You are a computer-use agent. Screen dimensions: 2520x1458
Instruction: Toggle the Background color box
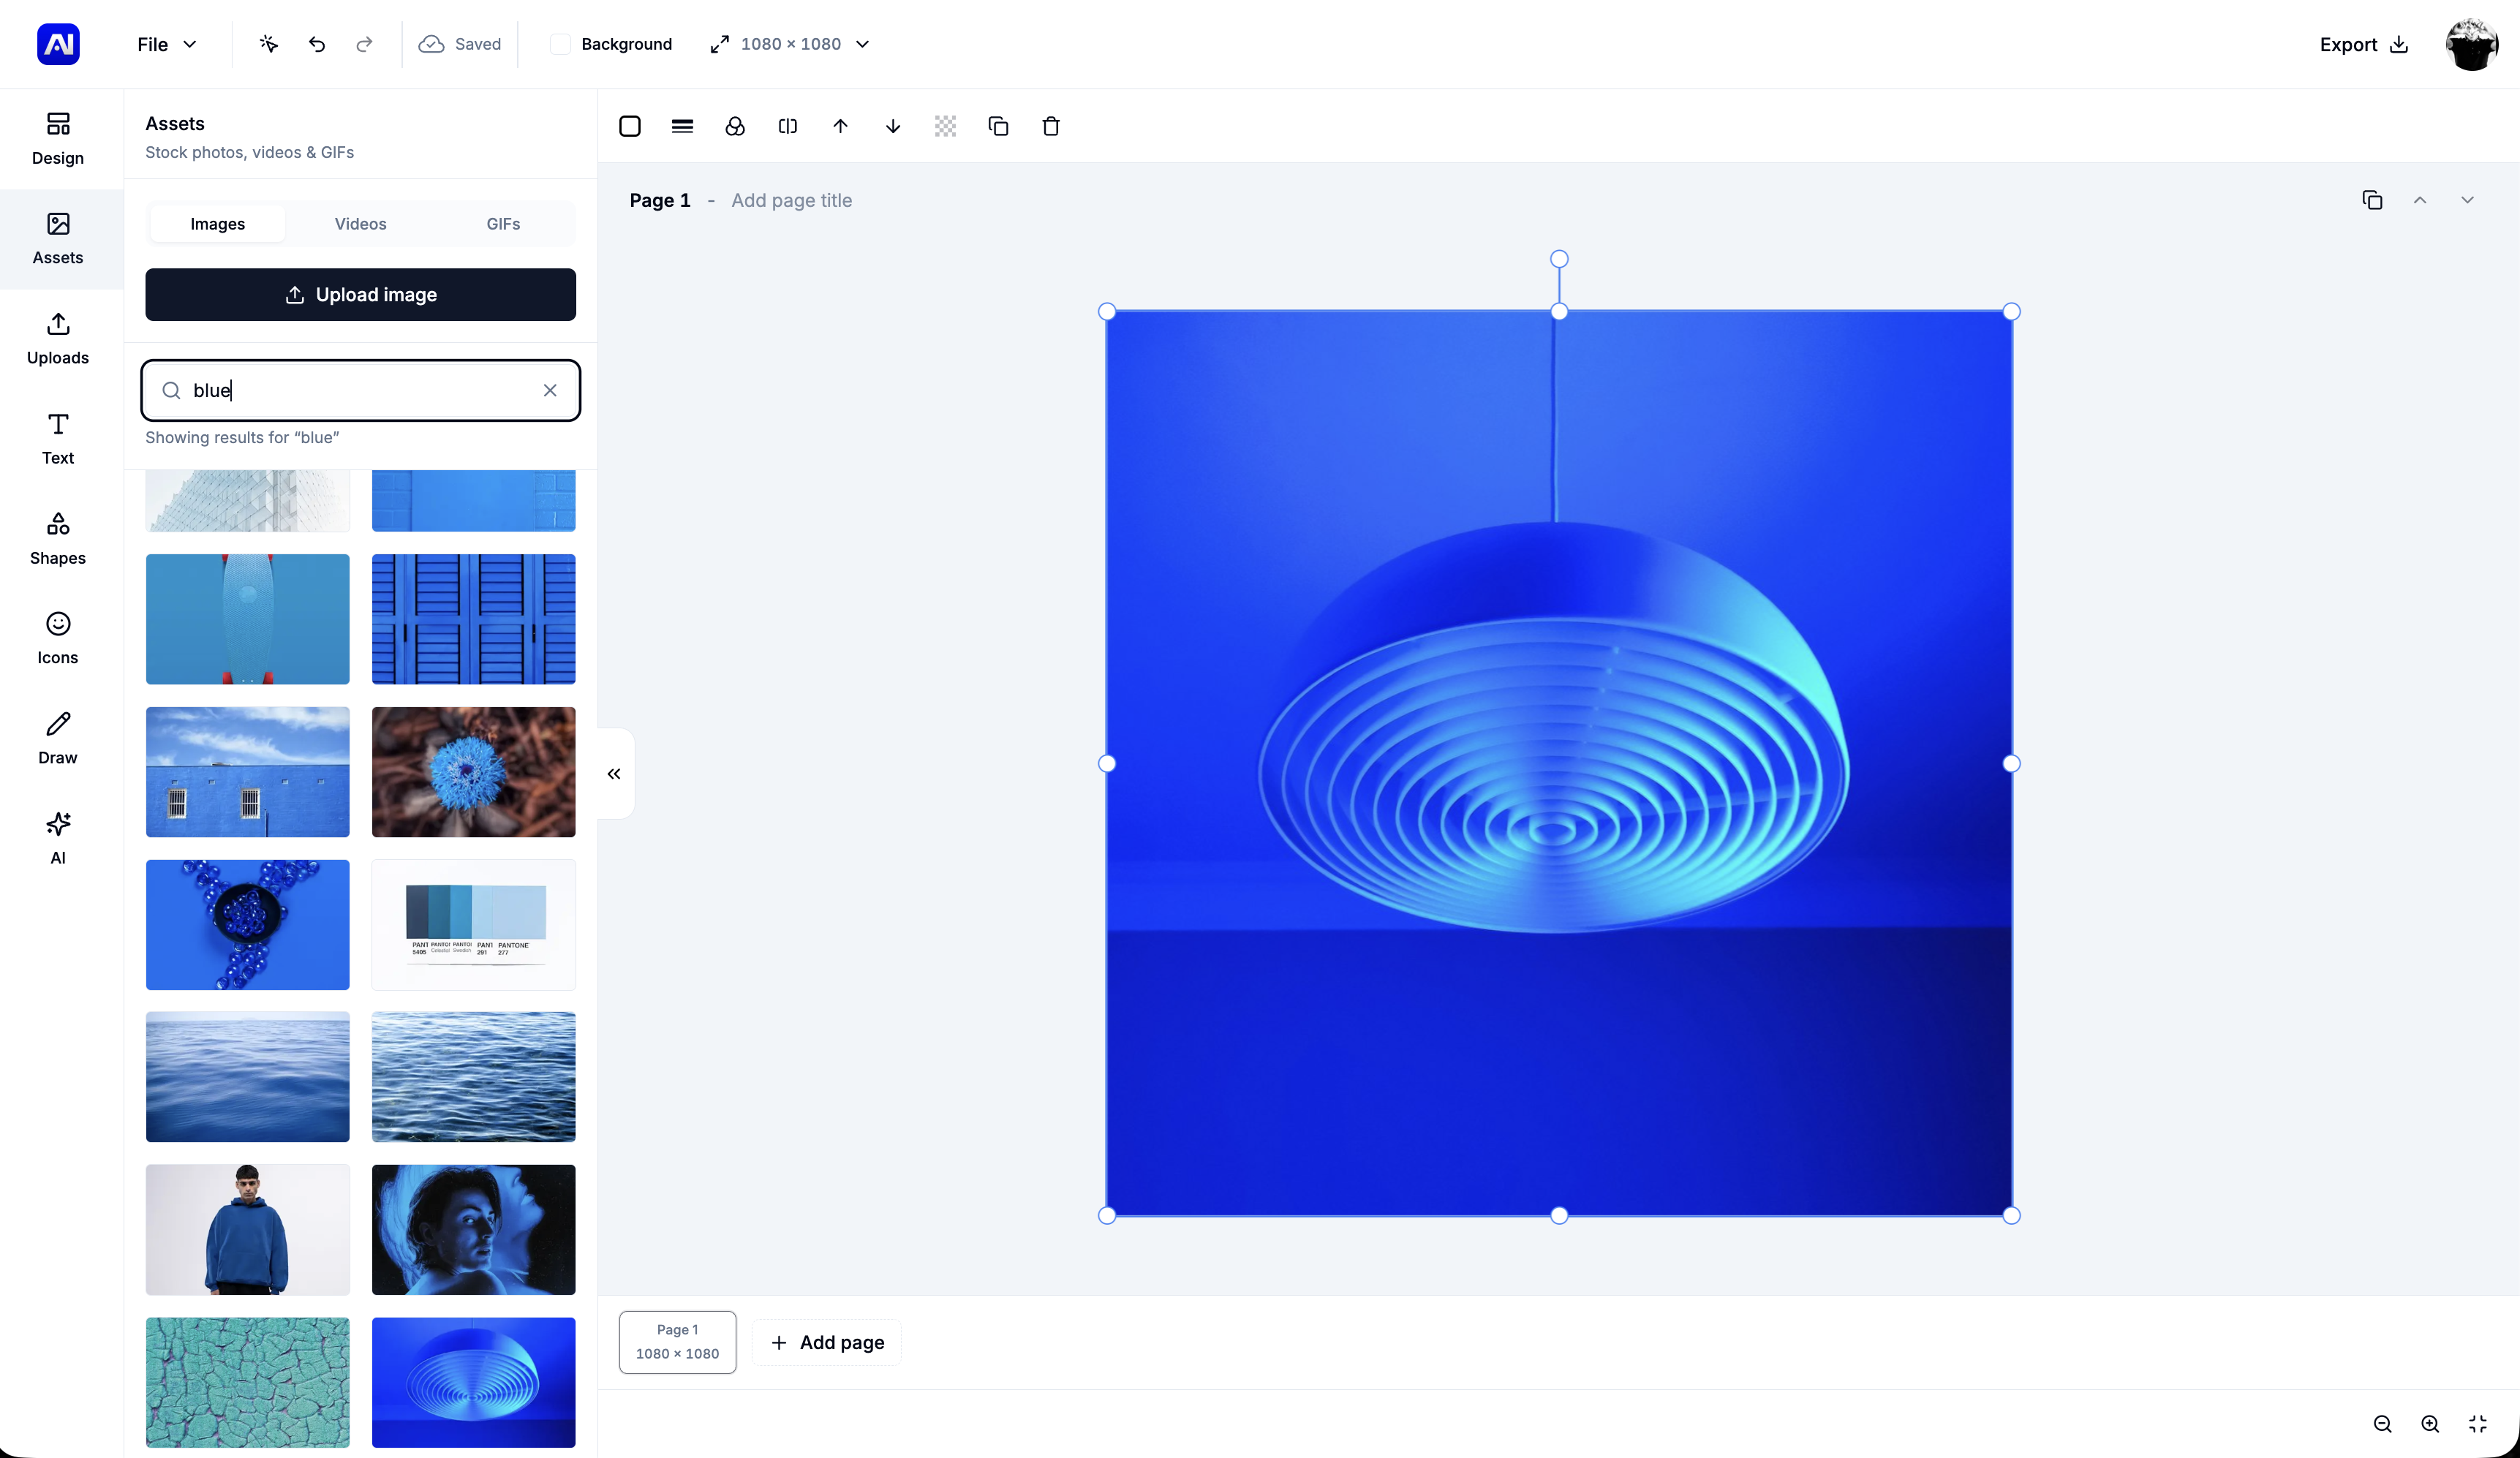click(560, 44)
